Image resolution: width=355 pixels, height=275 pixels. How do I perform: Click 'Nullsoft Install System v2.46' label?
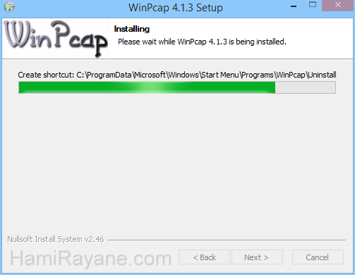click(56, 239)
